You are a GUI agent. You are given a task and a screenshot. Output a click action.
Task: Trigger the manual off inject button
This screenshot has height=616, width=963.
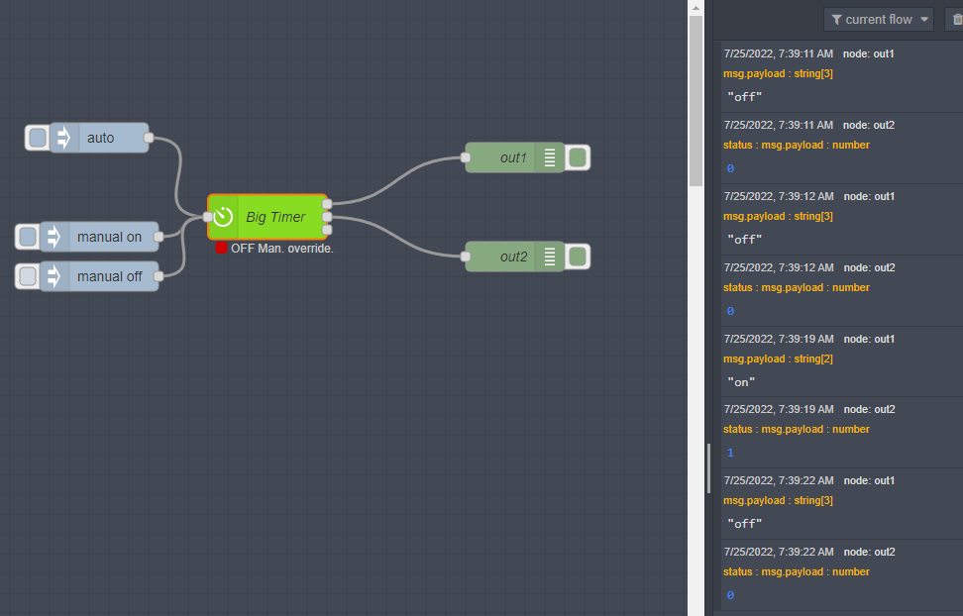point(28,276)
